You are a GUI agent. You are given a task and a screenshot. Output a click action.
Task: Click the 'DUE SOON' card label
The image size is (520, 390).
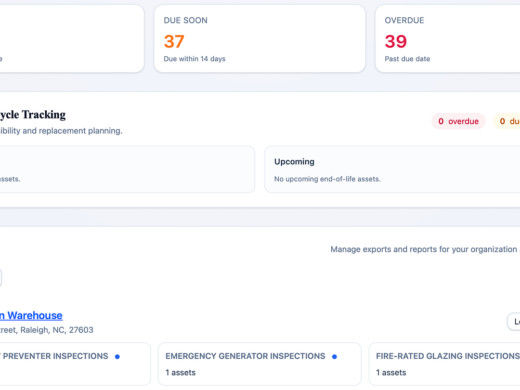[x=186, y=21]
